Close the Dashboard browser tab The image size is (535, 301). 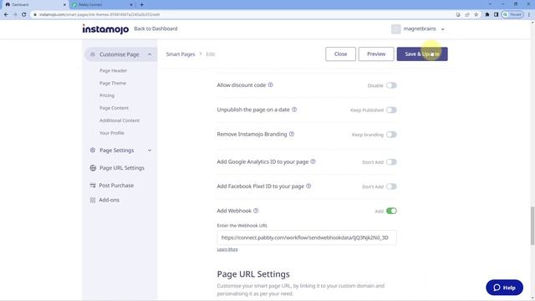click(64, 5)
